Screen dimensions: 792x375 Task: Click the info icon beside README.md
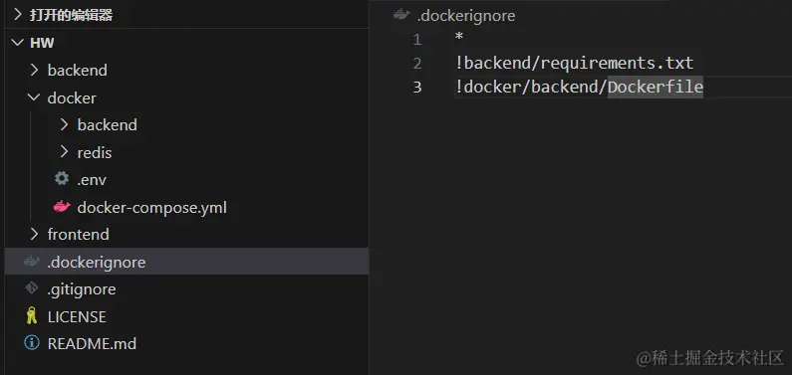(x=31, y=343)
